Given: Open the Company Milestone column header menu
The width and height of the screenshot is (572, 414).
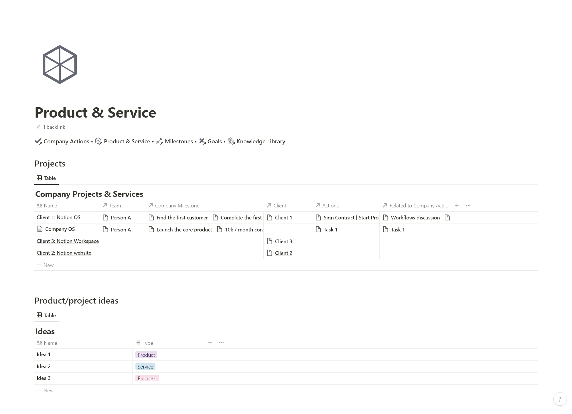Looking at the screenshot, I should 177,206.
